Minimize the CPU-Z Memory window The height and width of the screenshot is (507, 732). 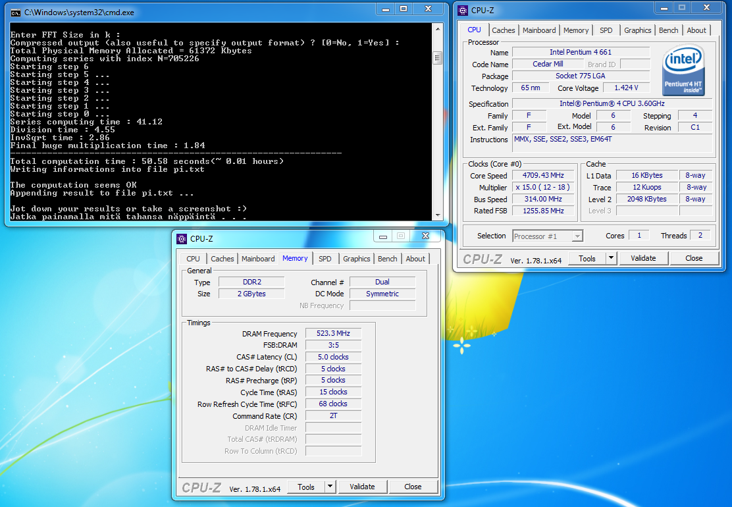click(383, 236)
